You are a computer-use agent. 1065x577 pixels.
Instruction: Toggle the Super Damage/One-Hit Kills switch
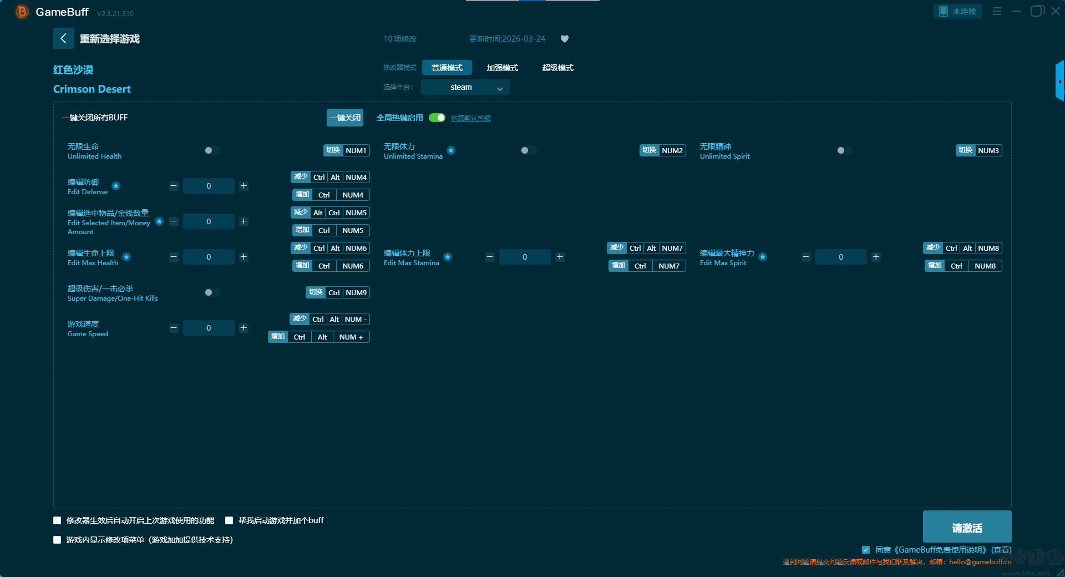pyautogui.click(x=212, y=292)
